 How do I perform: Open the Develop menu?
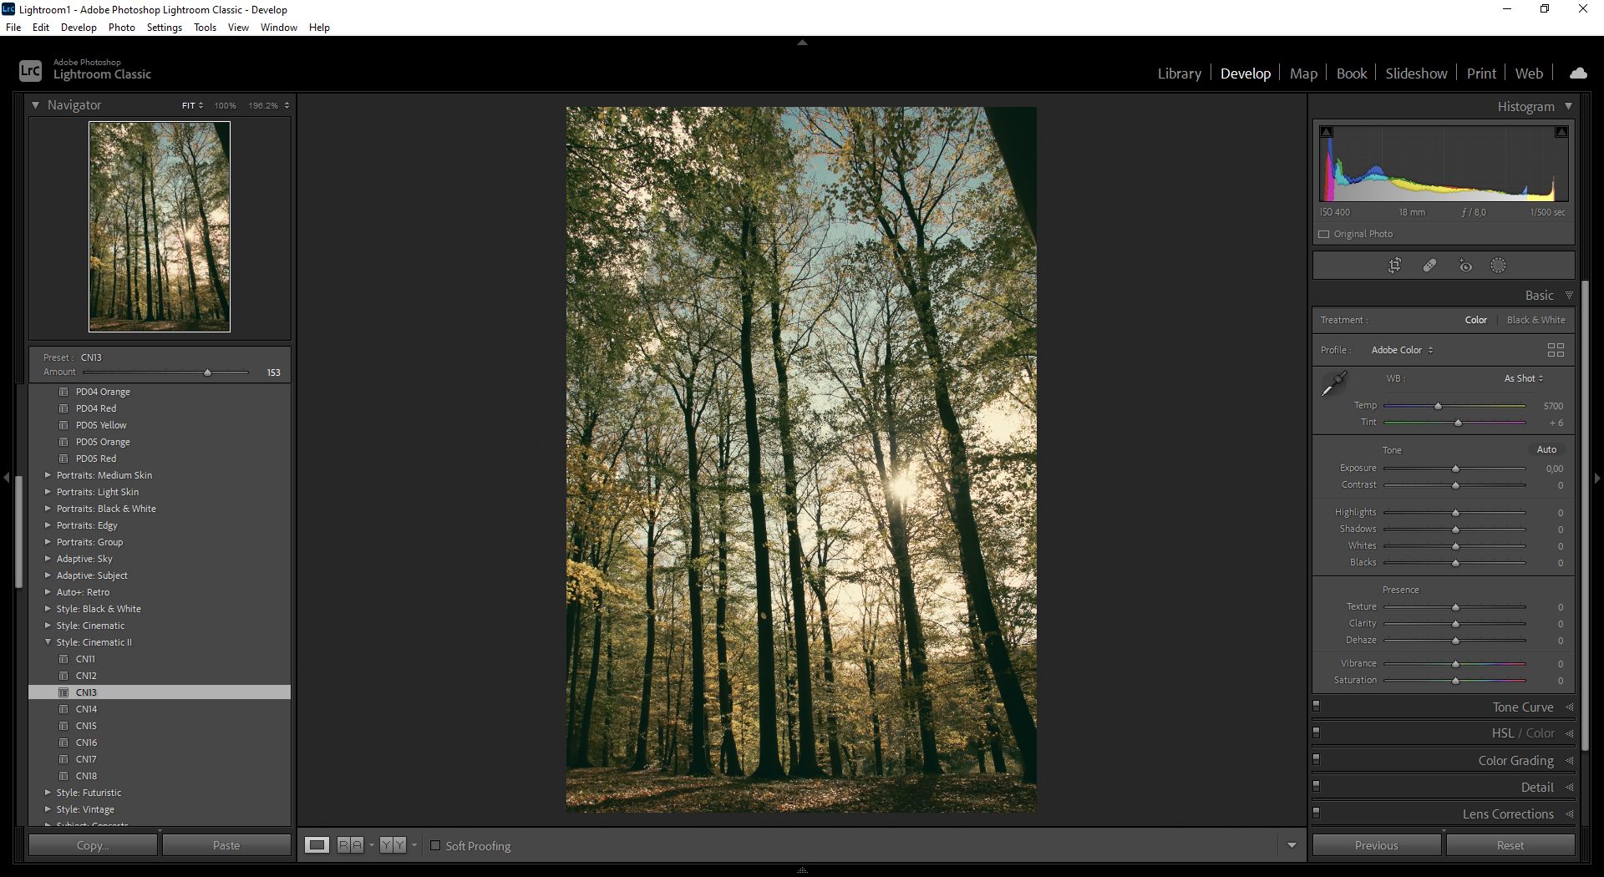(78, 27)
